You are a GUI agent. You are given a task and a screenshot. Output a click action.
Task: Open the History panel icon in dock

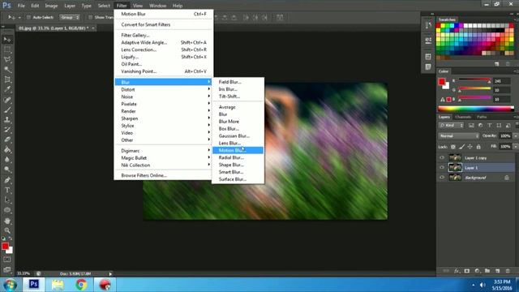pos(428,25)
